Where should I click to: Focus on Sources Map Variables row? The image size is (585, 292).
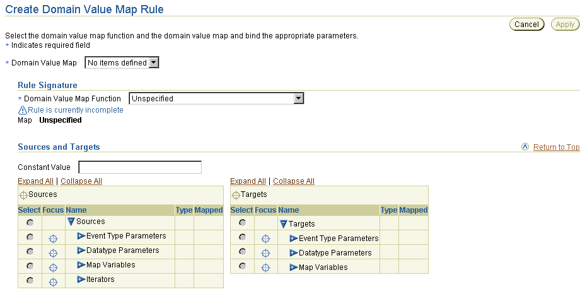coord(54,267)
